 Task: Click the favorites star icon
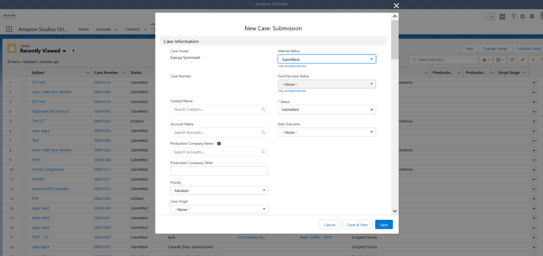pyautogui.click(x=486, y=17)
